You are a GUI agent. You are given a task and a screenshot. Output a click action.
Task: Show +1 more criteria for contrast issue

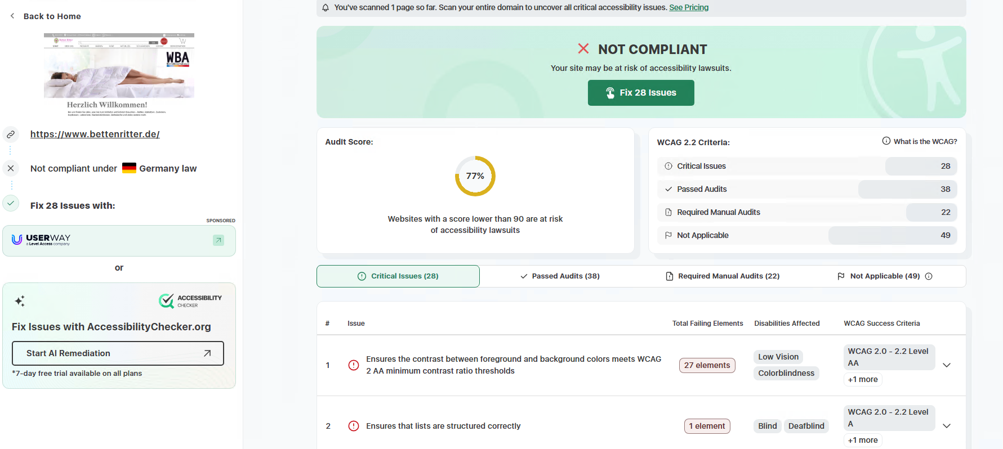pyautogui.click(x=863, y=379)
